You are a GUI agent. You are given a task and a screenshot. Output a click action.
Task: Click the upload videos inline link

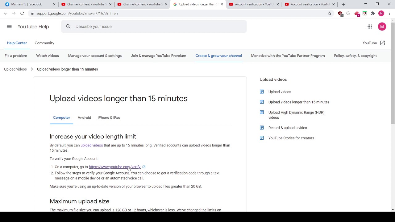click(92, 145)
